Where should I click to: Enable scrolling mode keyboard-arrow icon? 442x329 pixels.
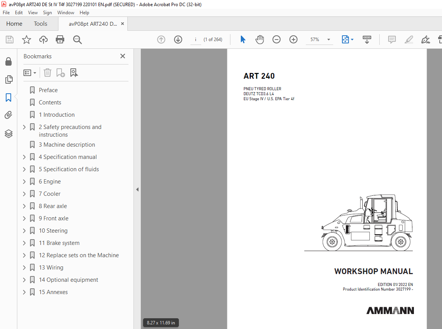pos(367,40)
